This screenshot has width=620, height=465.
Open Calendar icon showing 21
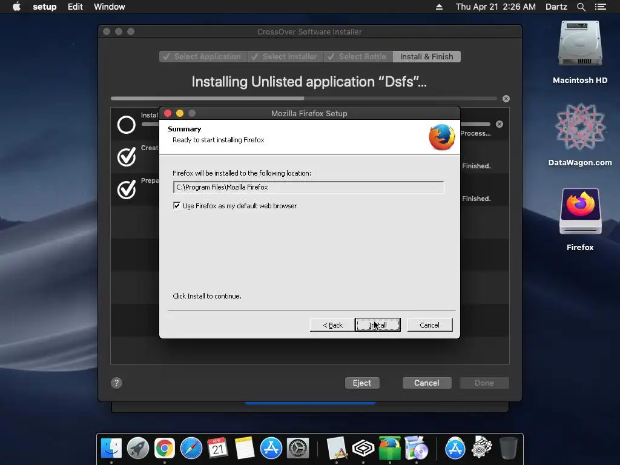(x=217, y=449)
